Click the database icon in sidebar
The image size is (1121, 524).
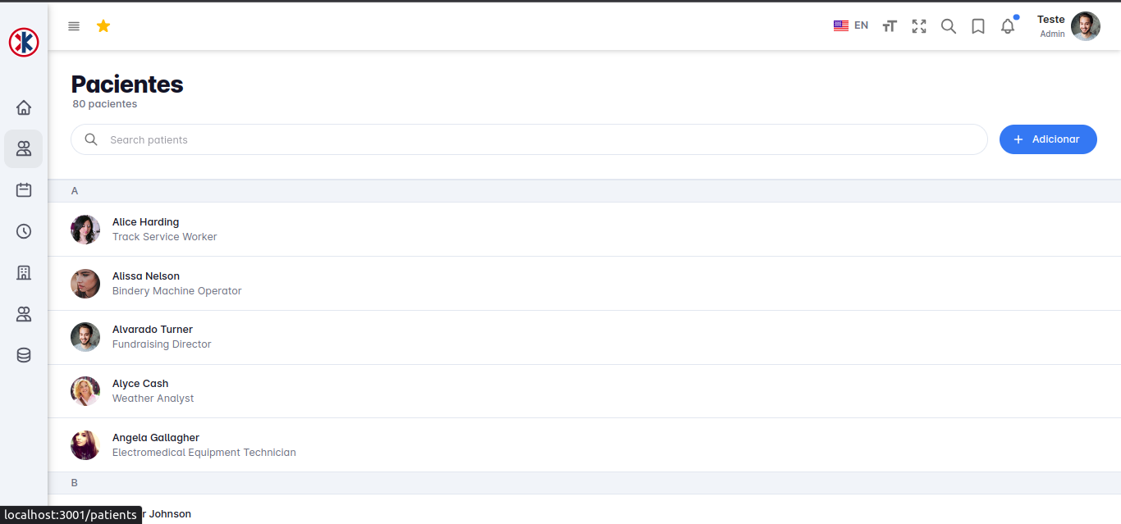(24, 355)
